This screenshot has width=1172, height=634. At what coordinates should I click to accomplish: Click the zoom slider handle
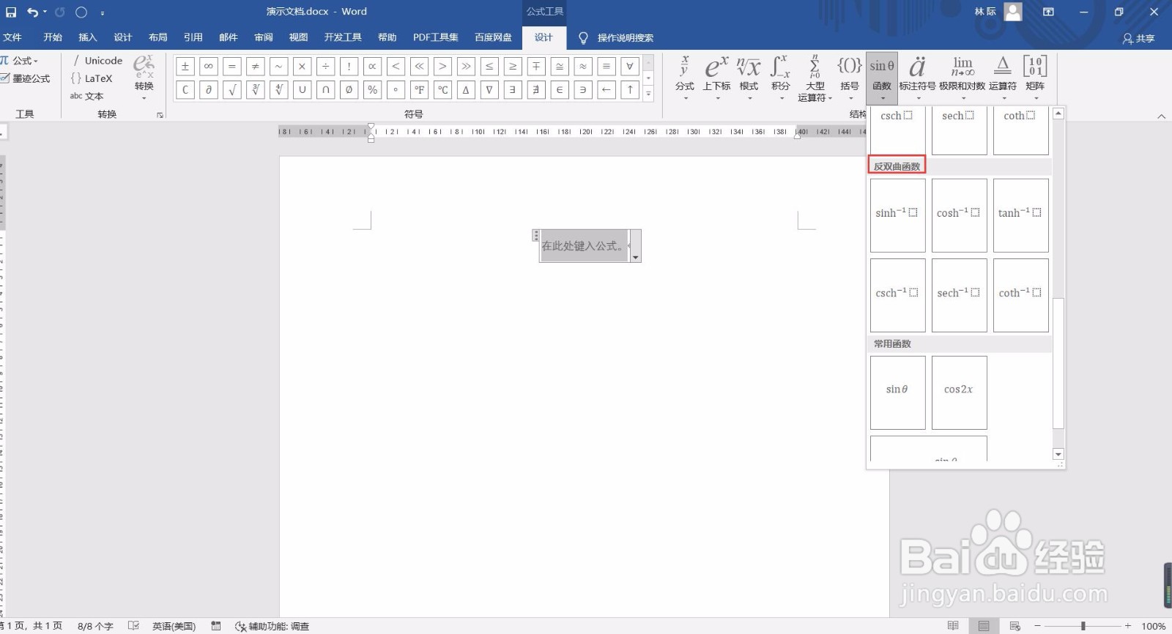(1083, 626)
